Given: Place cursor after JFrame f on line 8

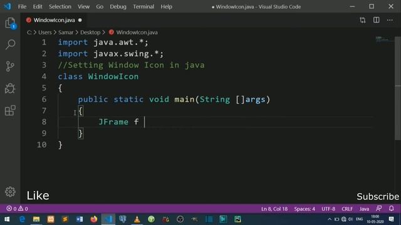Looking at the screenshot, I should pos(145,122).
